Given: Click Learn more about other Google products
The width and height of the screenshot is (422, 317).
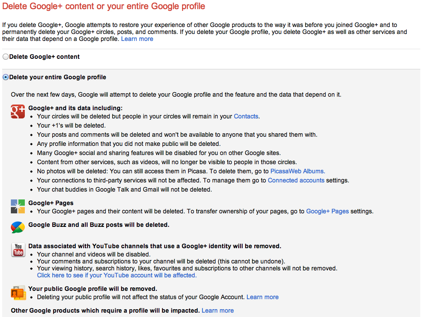Looking at the screenshot, I should [217, 310].
